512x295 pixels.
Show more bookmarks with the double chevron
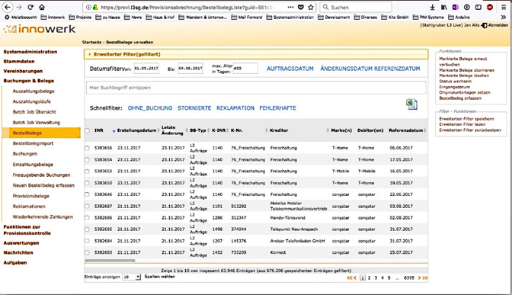tap(503, 17)
